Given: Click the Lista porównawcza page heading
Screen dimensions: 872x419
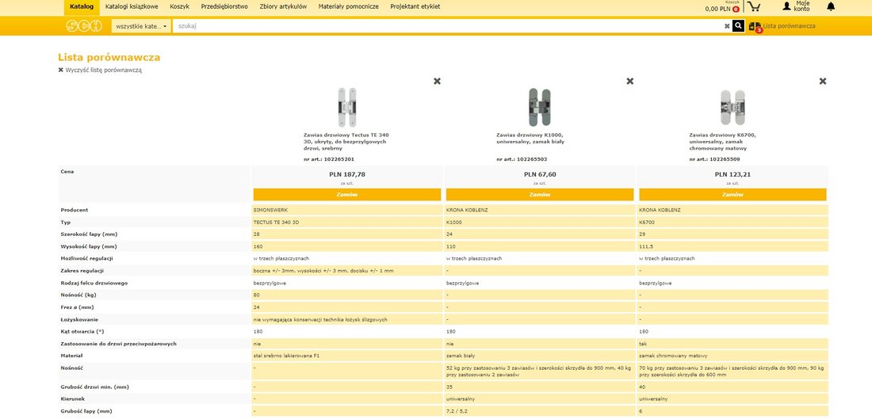Looking at the screenshot, I should (109, 57).
